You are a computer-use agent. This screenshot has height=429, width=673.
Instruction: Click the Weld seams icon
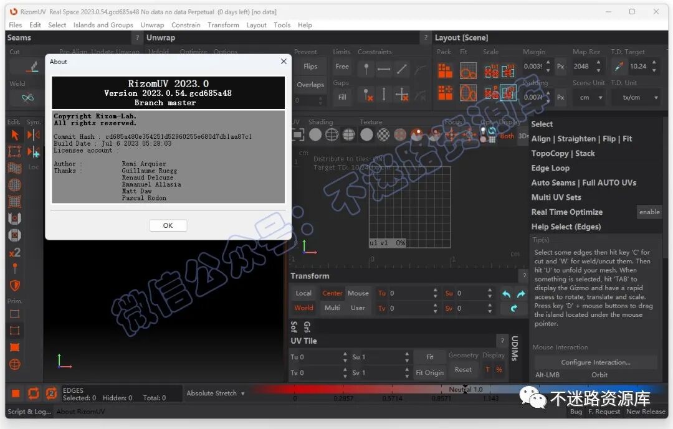click(27, 98)
